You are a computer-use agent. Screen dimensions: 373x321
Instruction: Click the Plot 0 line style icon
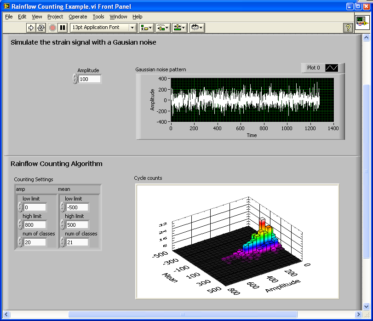pos(332,68)
